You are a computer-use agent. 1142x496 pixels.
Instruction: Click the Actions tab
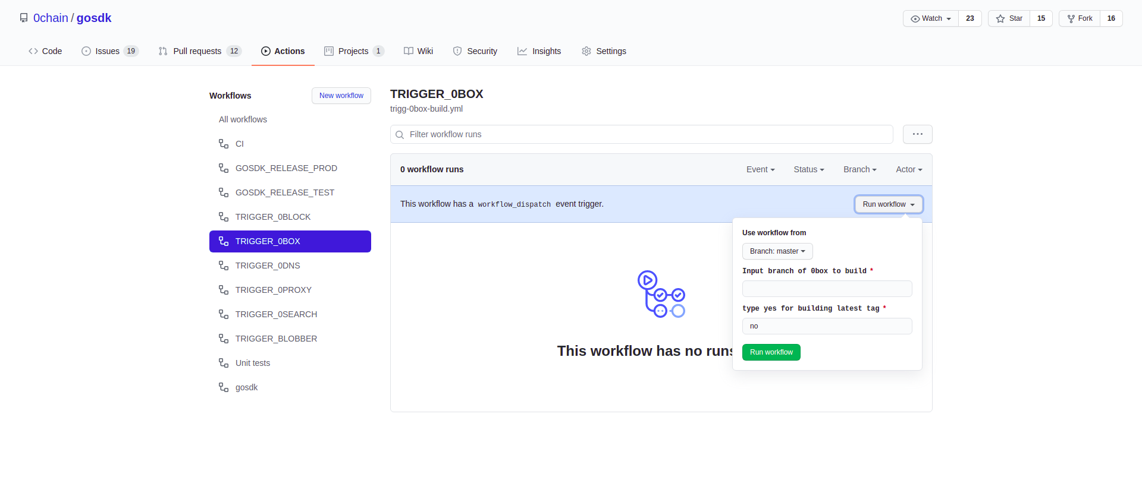(283, 51)
